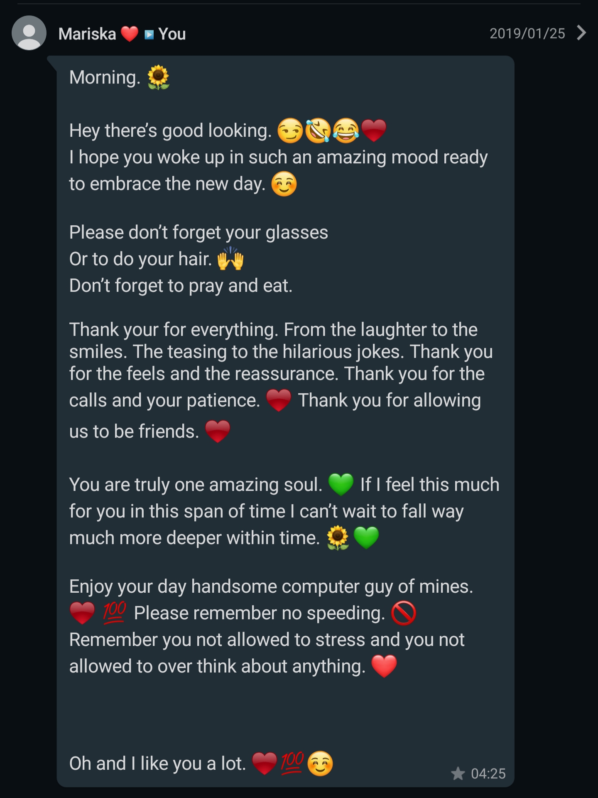Tap the text "Oh and I like you a lot."
The image size is (598, 798).
pos(157,764)
